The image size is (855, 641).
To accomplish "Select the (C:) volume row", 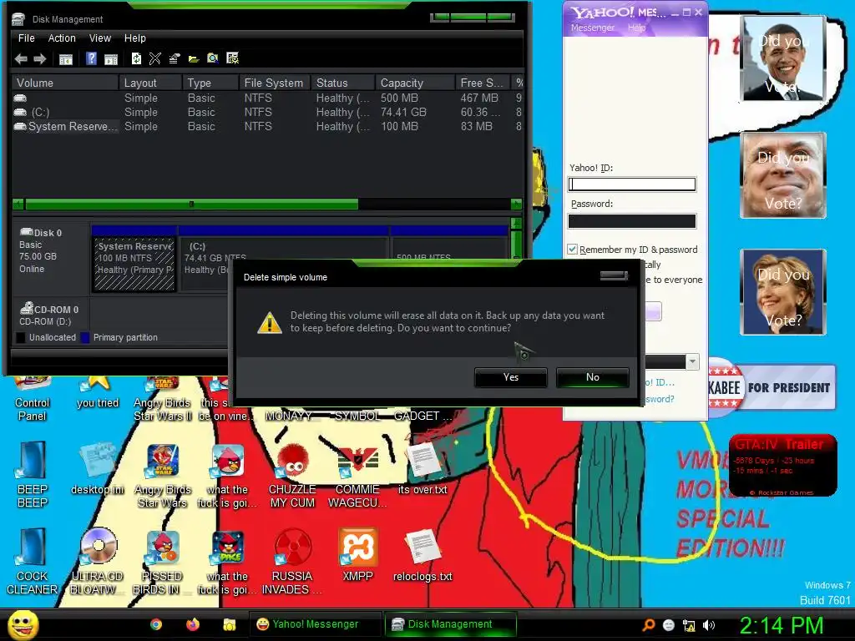I will (x=267, y=113).
